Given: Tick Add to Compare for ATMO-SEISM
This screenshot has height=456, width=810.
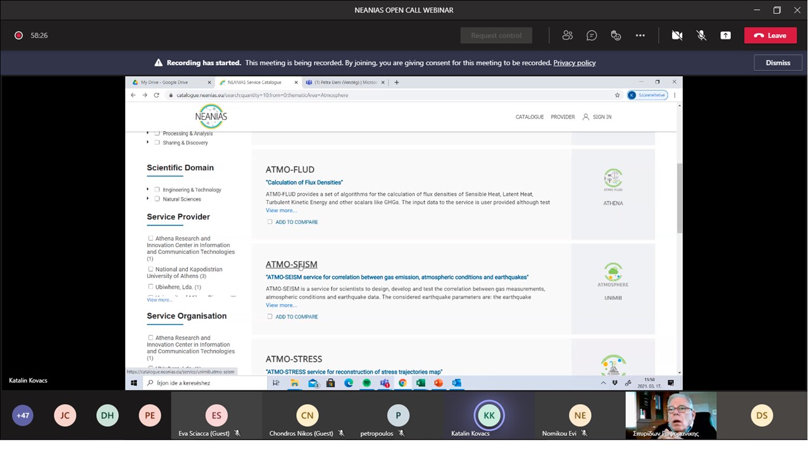Looking at the screenshot, I should (x=270, y=317).
